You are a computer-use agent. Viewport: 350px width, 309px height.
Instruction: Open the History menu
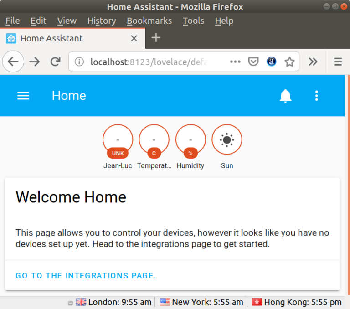102,21
